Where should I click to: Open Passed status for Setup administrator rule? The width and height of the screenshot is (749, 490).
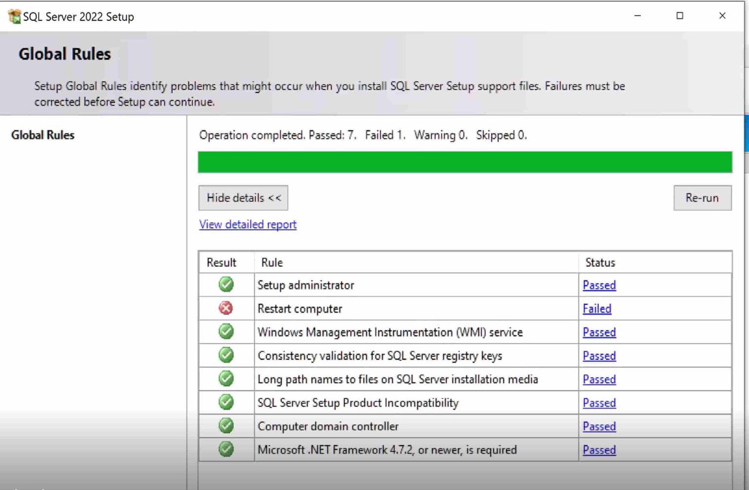pyautogui.click(x=599, y=285)
